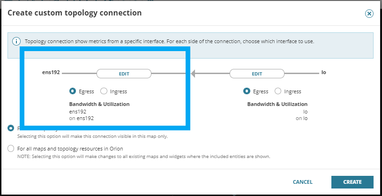382x196 pixels.
Task: Click right Bandwidth & Utilization heading
Action: coord(277,104)
